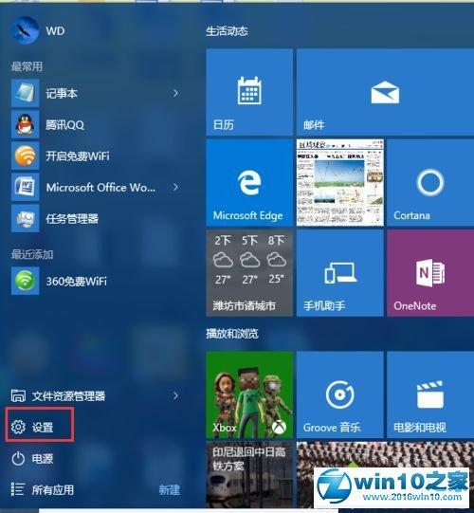Click the 开启免费WiFi label
The image size is (474, 513).
[x=78, y=156]
